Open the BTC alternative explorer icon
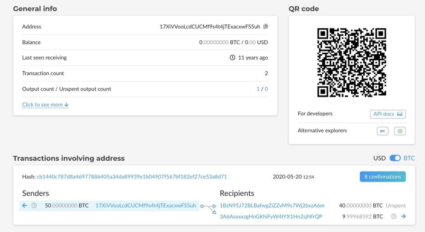Image resolution: width=425 pixels, height=232 pixels. pyautogui.click(x=382, y=131)
